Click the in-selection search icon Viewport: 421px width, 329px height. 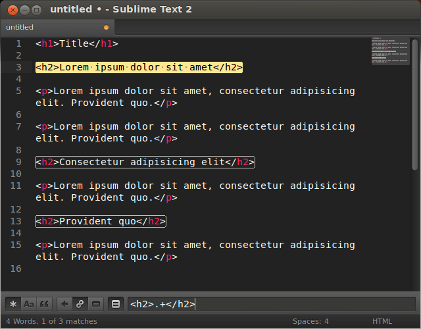[x=95, y=304]
